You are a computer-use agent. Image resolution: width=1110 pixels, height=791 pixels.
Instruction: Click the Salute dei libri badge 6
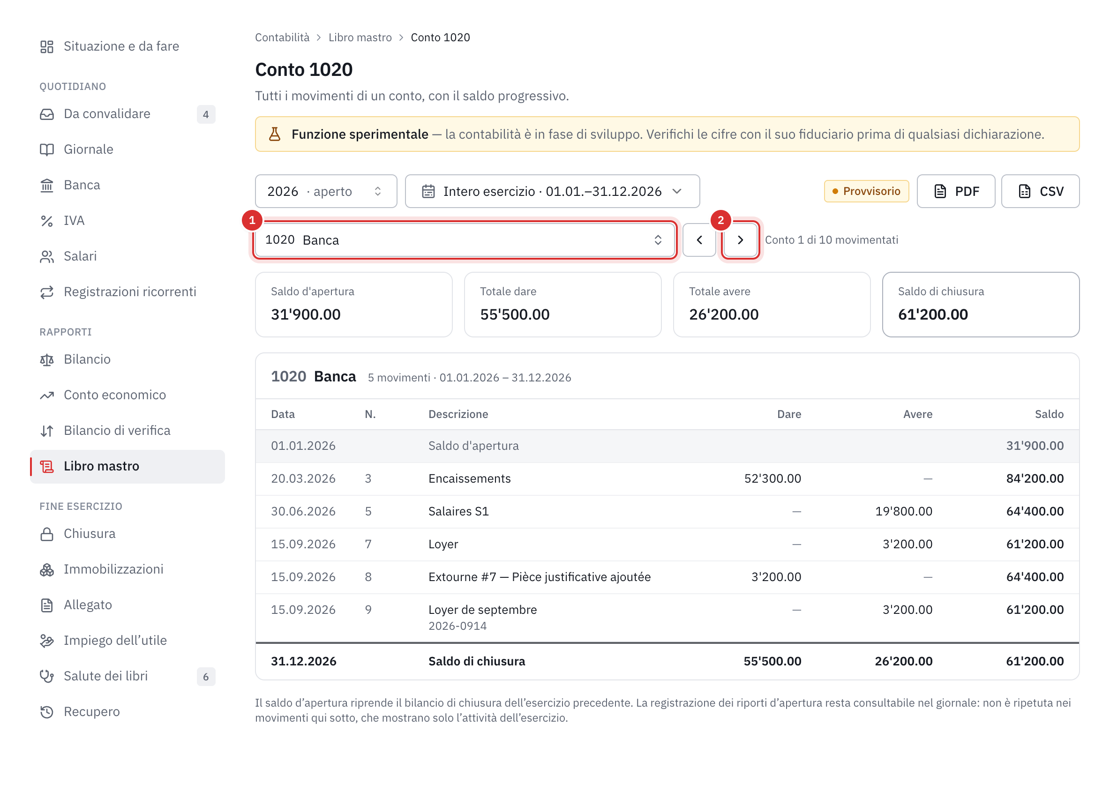206,677
